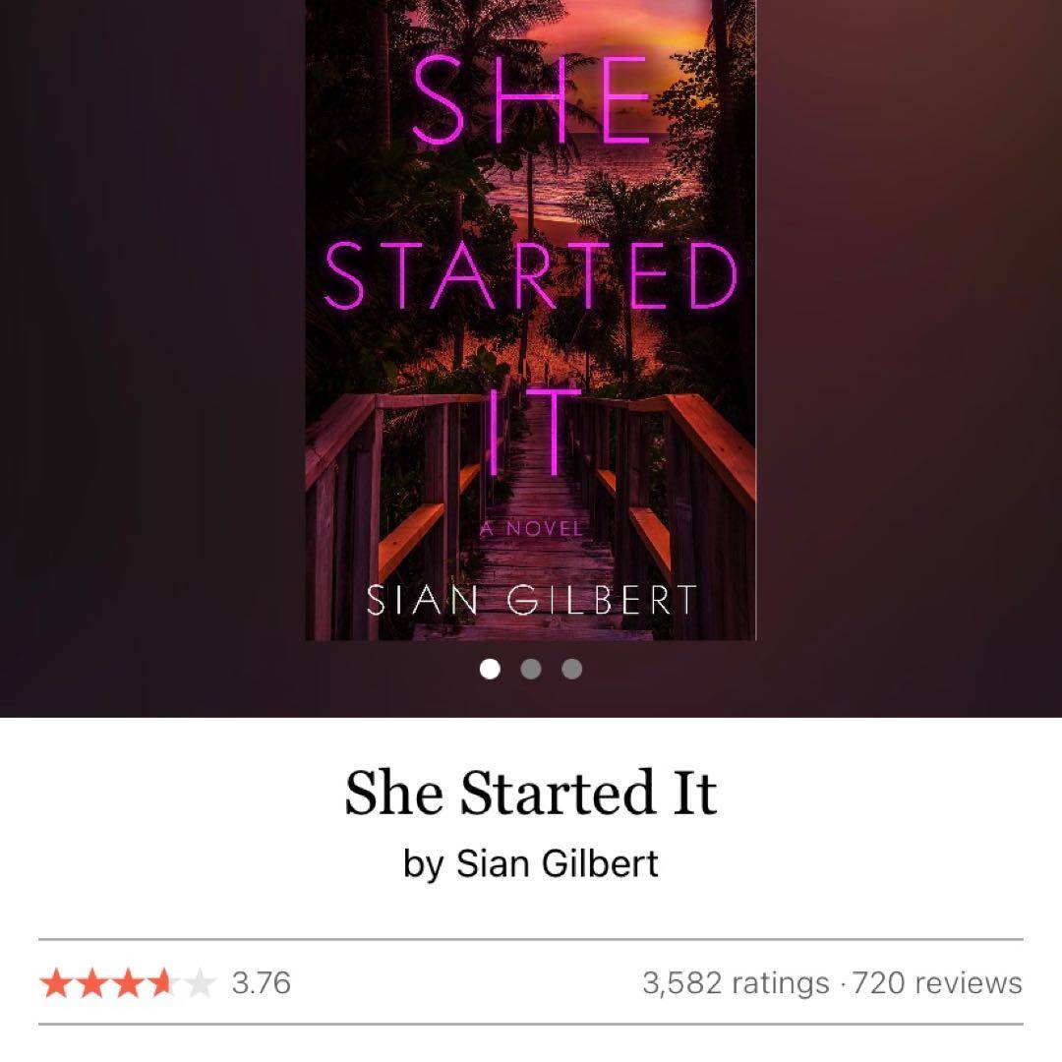The width and height of the screenshot is (1062, 1062).
Task: Tap the She Started It title heading
Action: click(x=530, y=792)
